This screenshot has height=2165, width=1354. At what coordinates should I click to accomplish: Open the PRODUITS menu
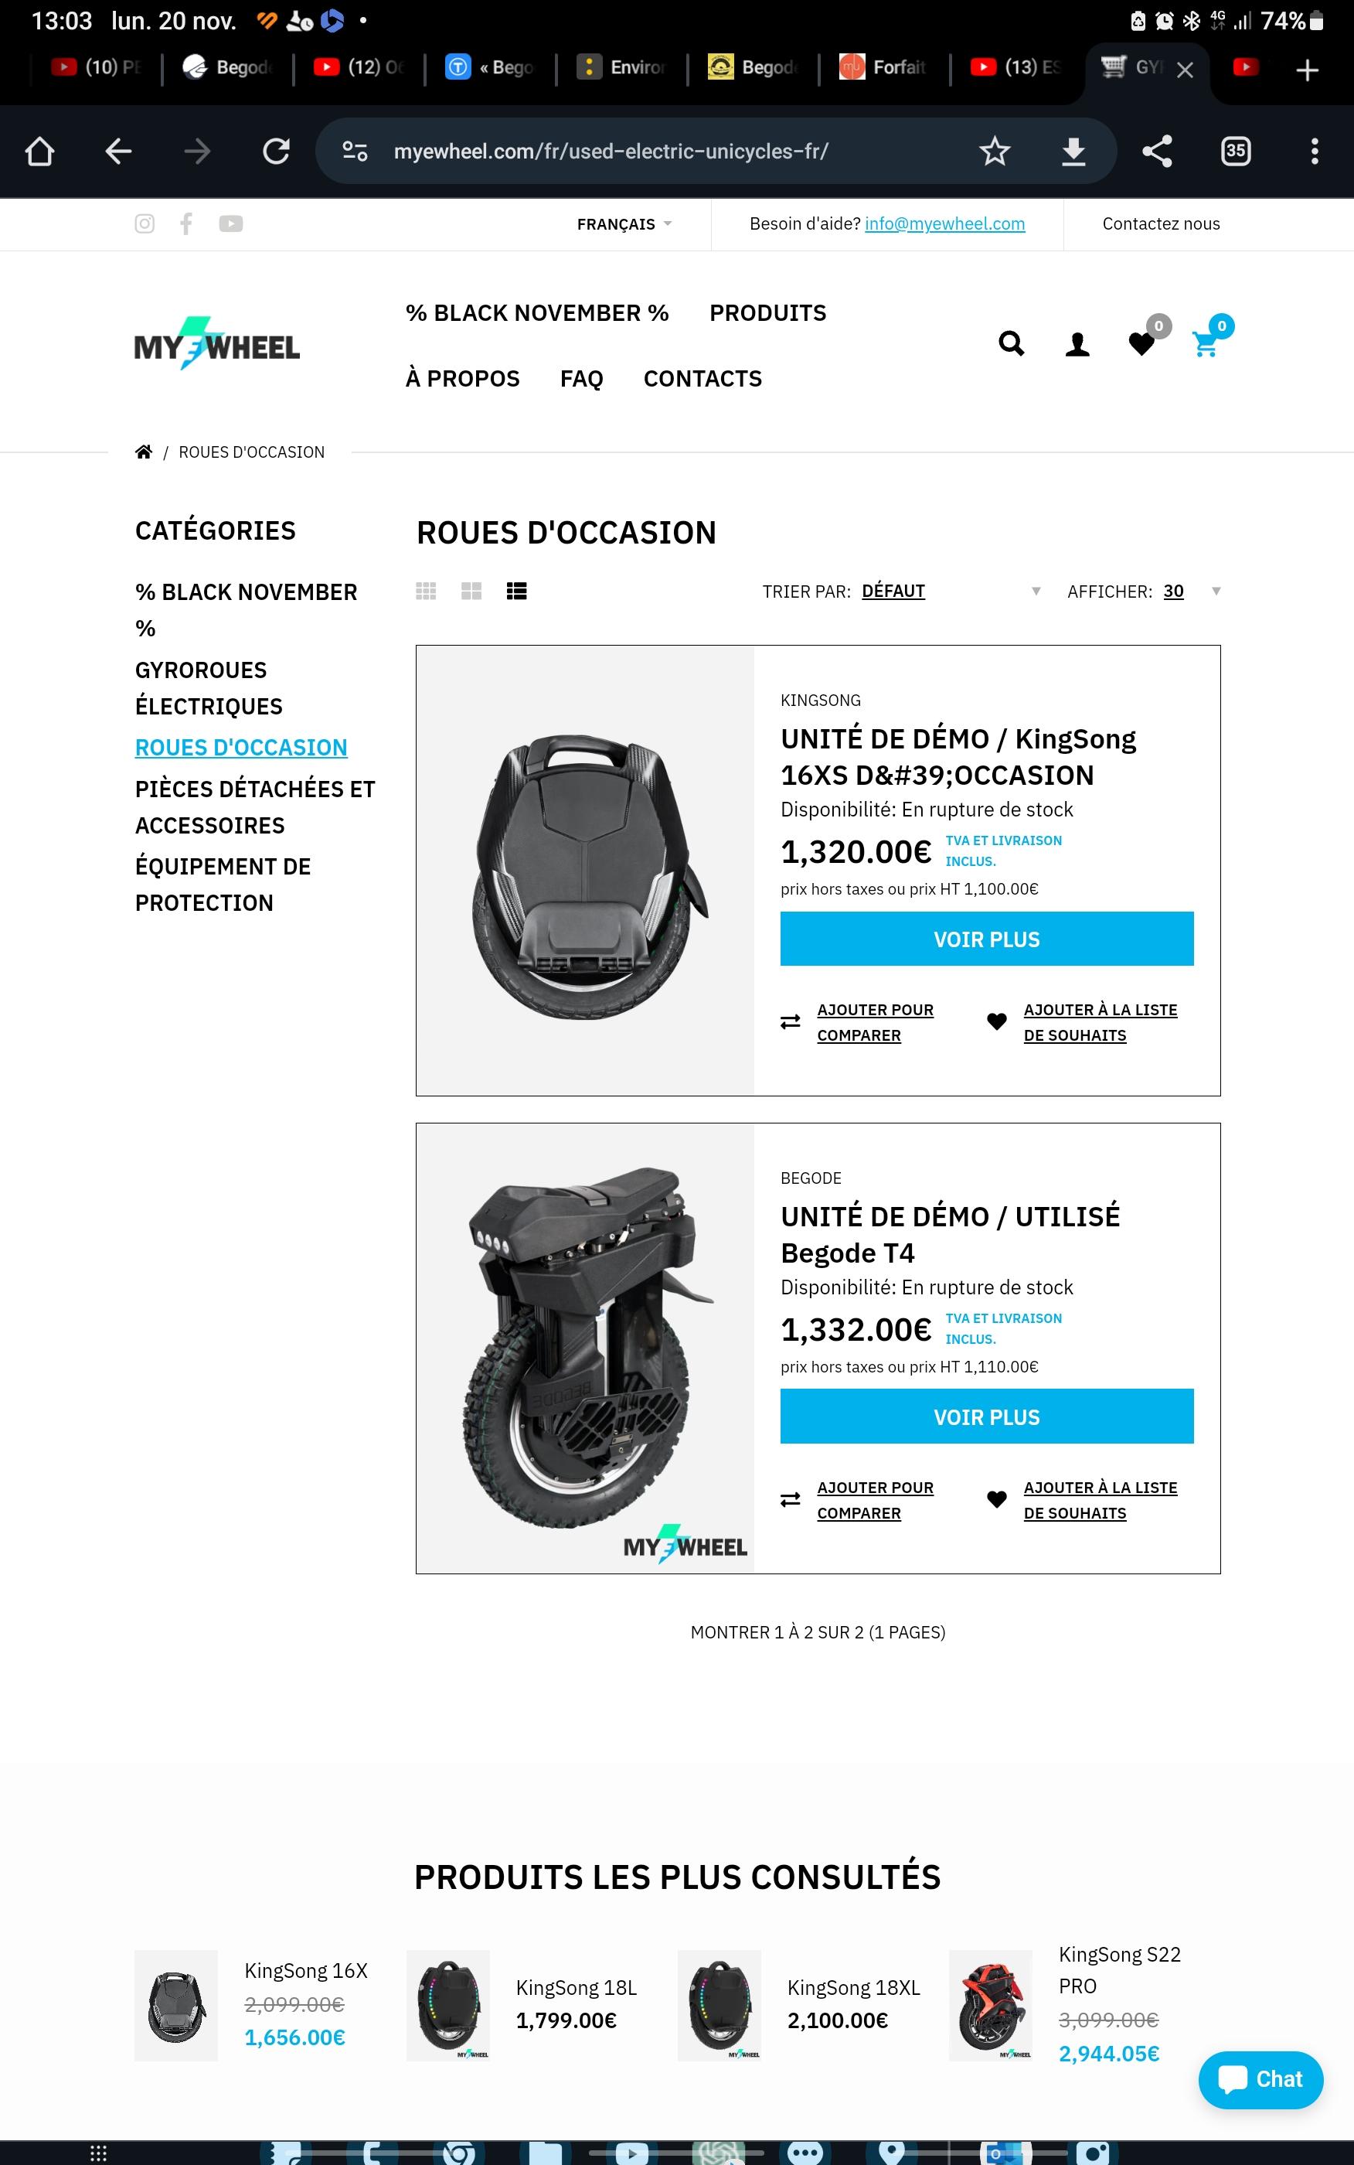[767, 312]
